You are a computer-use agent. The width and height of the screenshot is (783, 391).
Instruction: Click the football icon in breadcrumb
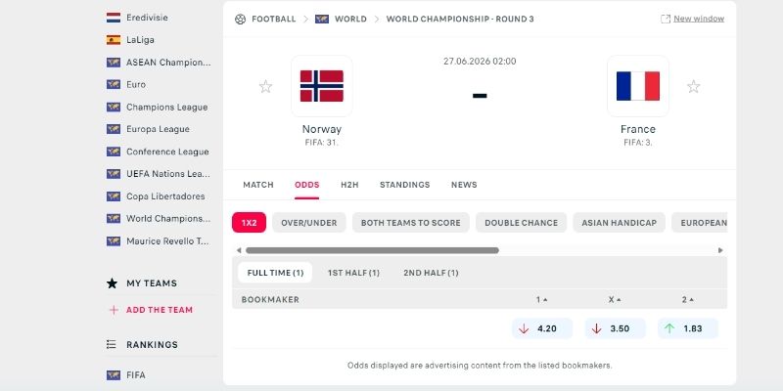tap(240, 19)
